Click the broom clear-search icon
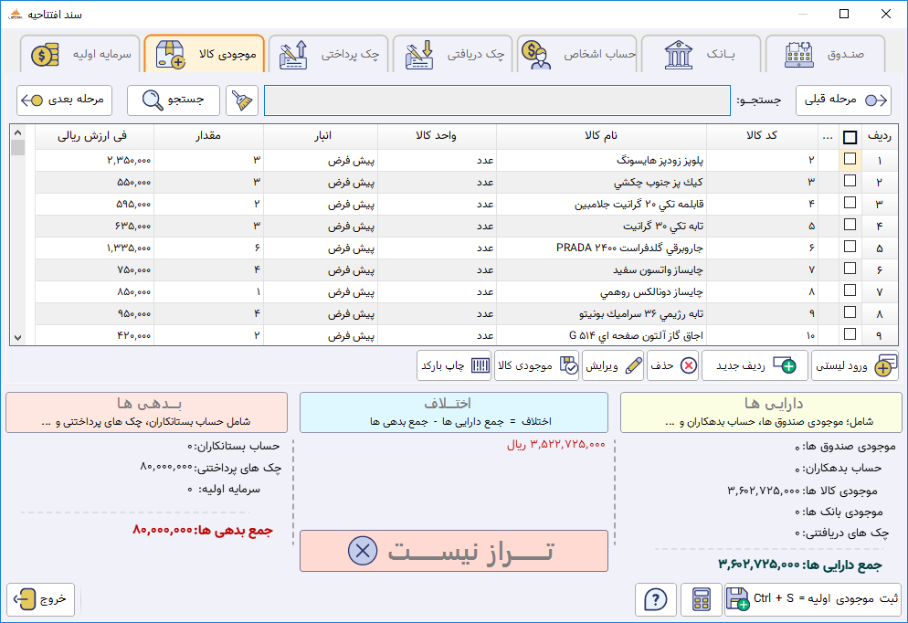908x623 pixels. 242,100
